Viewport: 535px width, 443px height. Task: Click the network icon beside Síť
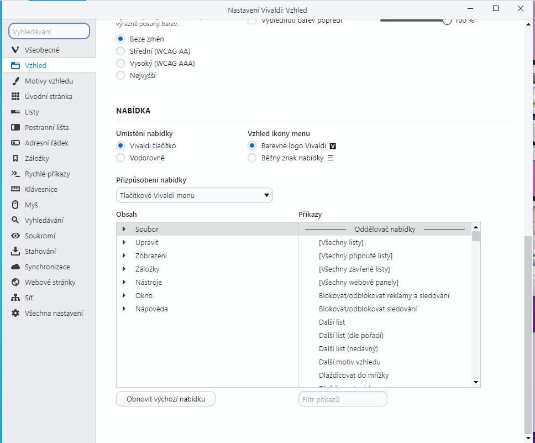[15, 298]
